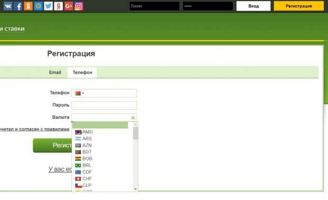Image resolution: width=328 pixels, height=200 pixels.
Task: Collapse the Валюта currency dropdown arrow
Action: pyautogui.click(x=133, y=118)
